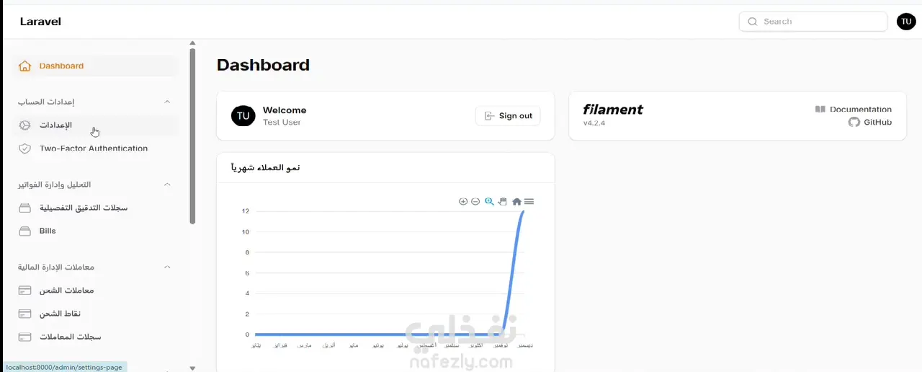Open the chart hamburger menu
The image size is (922, 372).
coord(529,201)
